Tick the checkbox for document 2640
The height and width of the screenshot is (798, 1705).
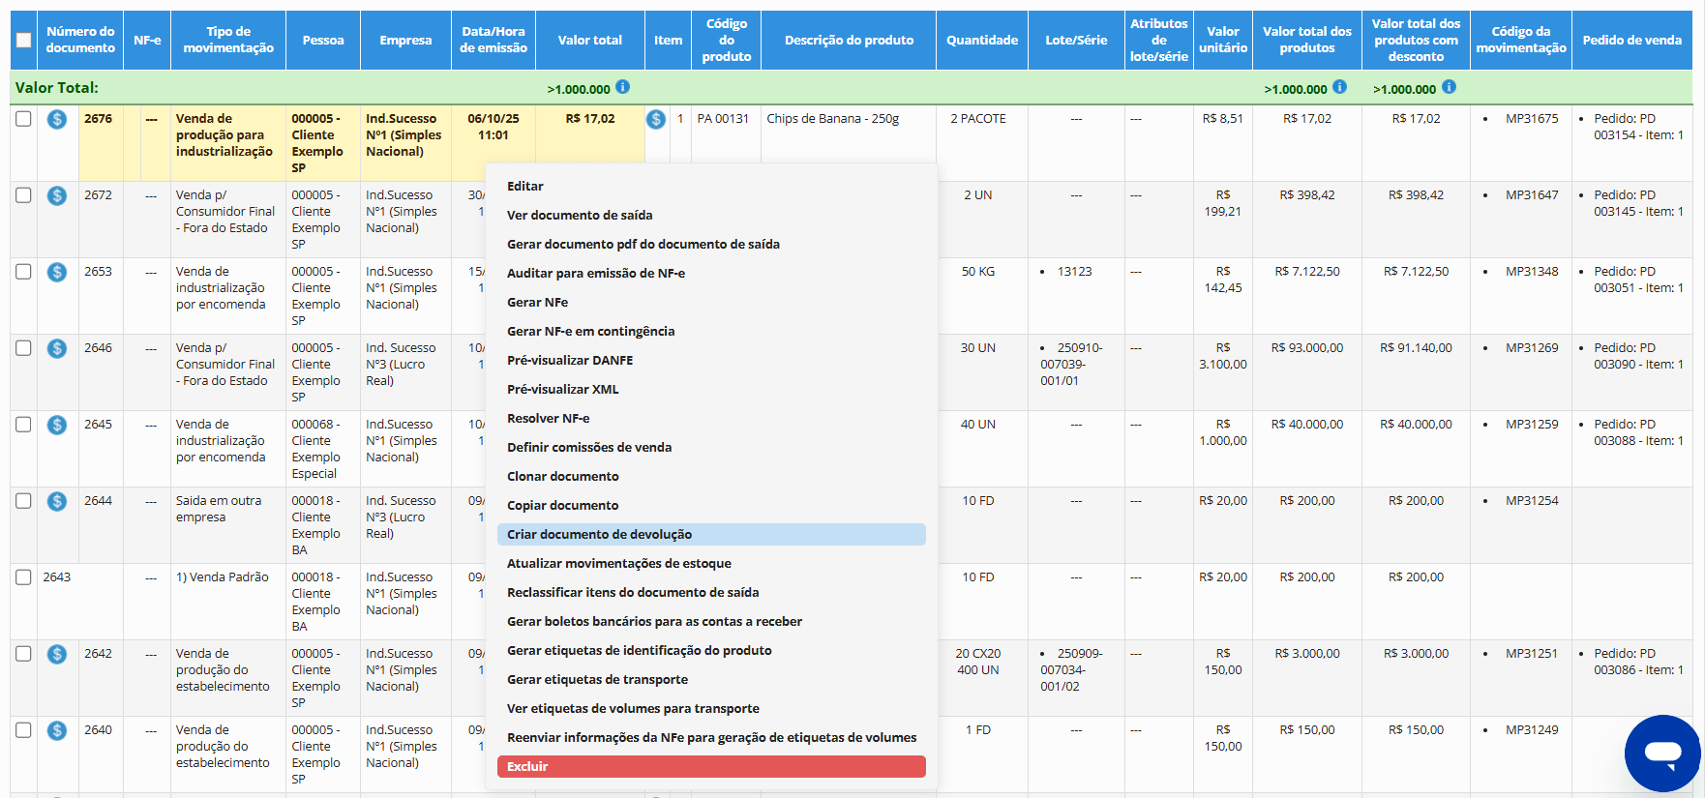[24, 730]
